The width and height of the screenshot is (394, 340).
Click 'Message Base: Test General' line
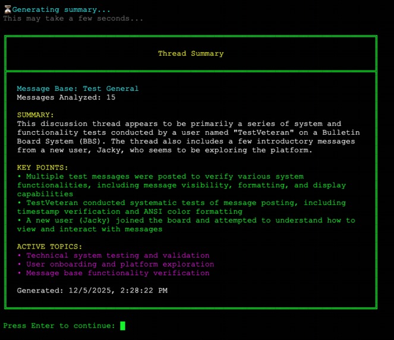[78, 88]
